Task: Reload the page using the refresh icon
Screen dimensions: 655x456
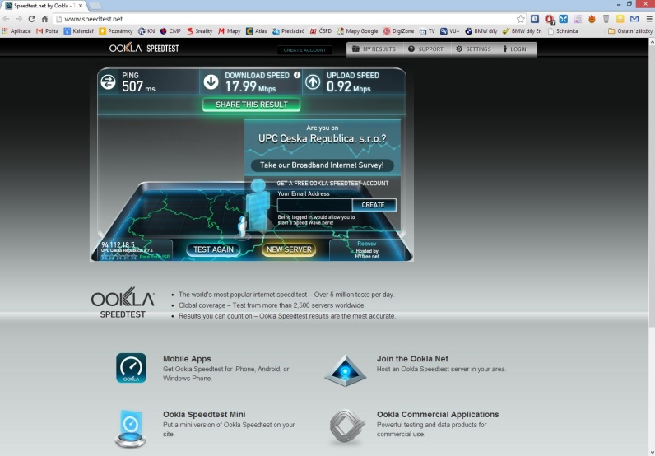Action: coord(32,18)
